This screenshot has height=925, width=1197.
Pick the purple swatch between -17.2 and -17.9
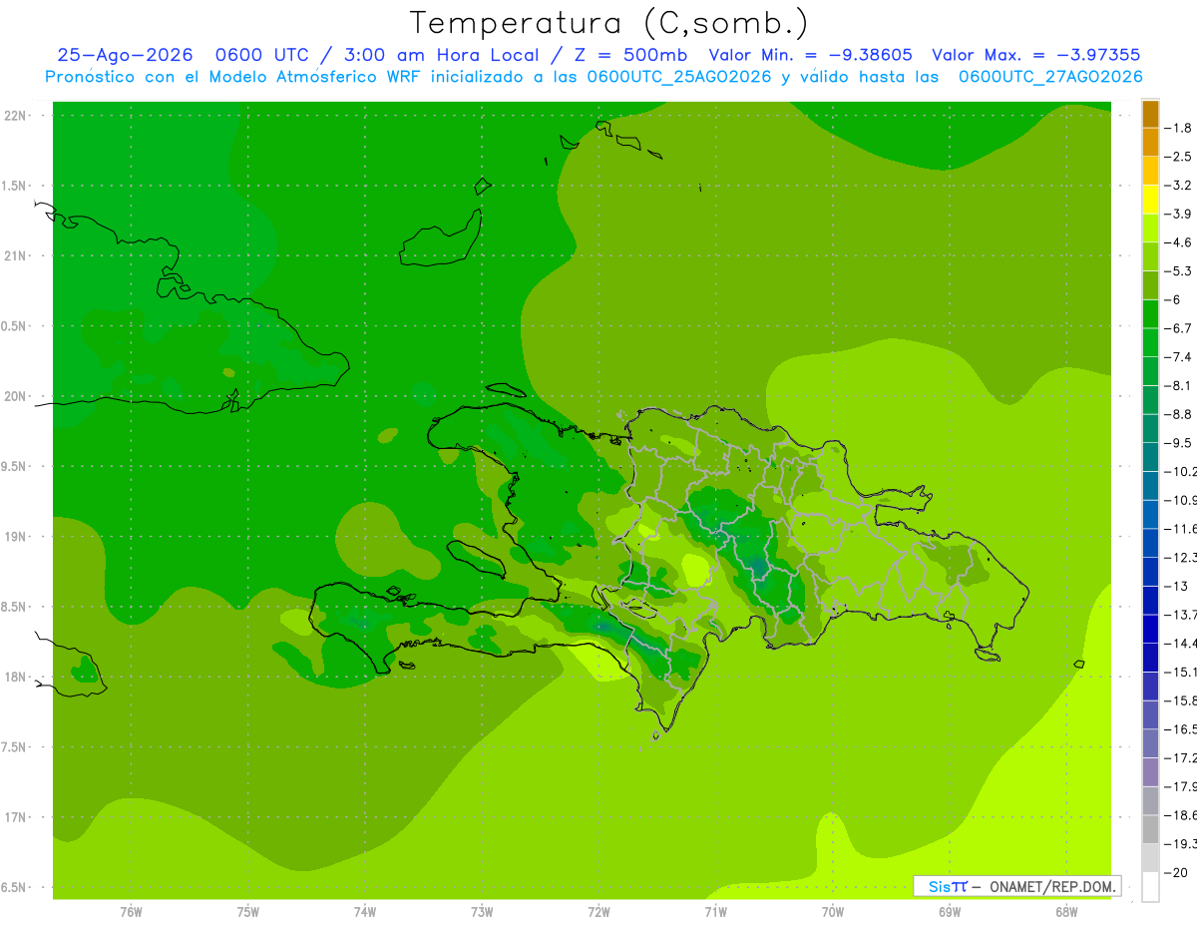click(x=1150, y=772)
